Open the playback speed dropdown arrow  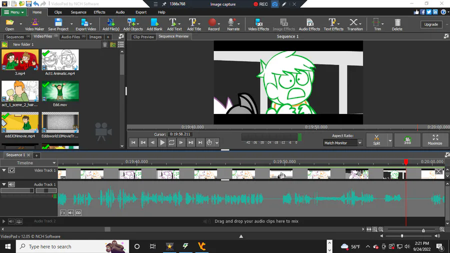tap(217, 142)
